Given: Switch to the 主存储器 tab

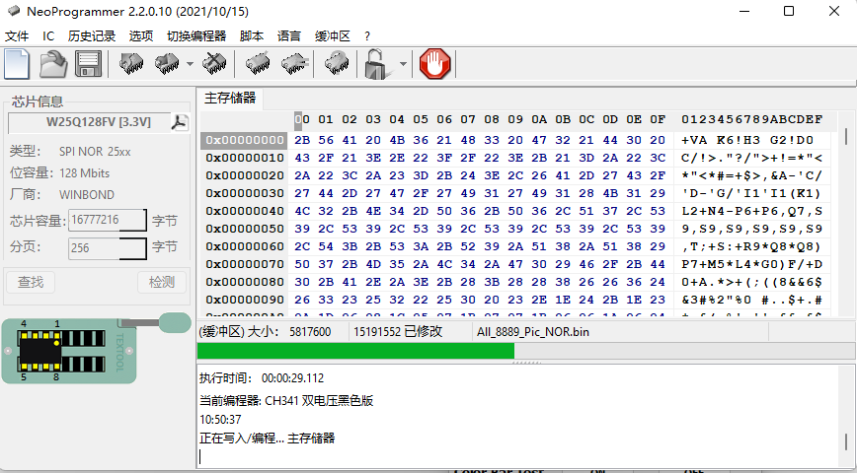Looking at the screenshot, I should (x=229, y=98).
